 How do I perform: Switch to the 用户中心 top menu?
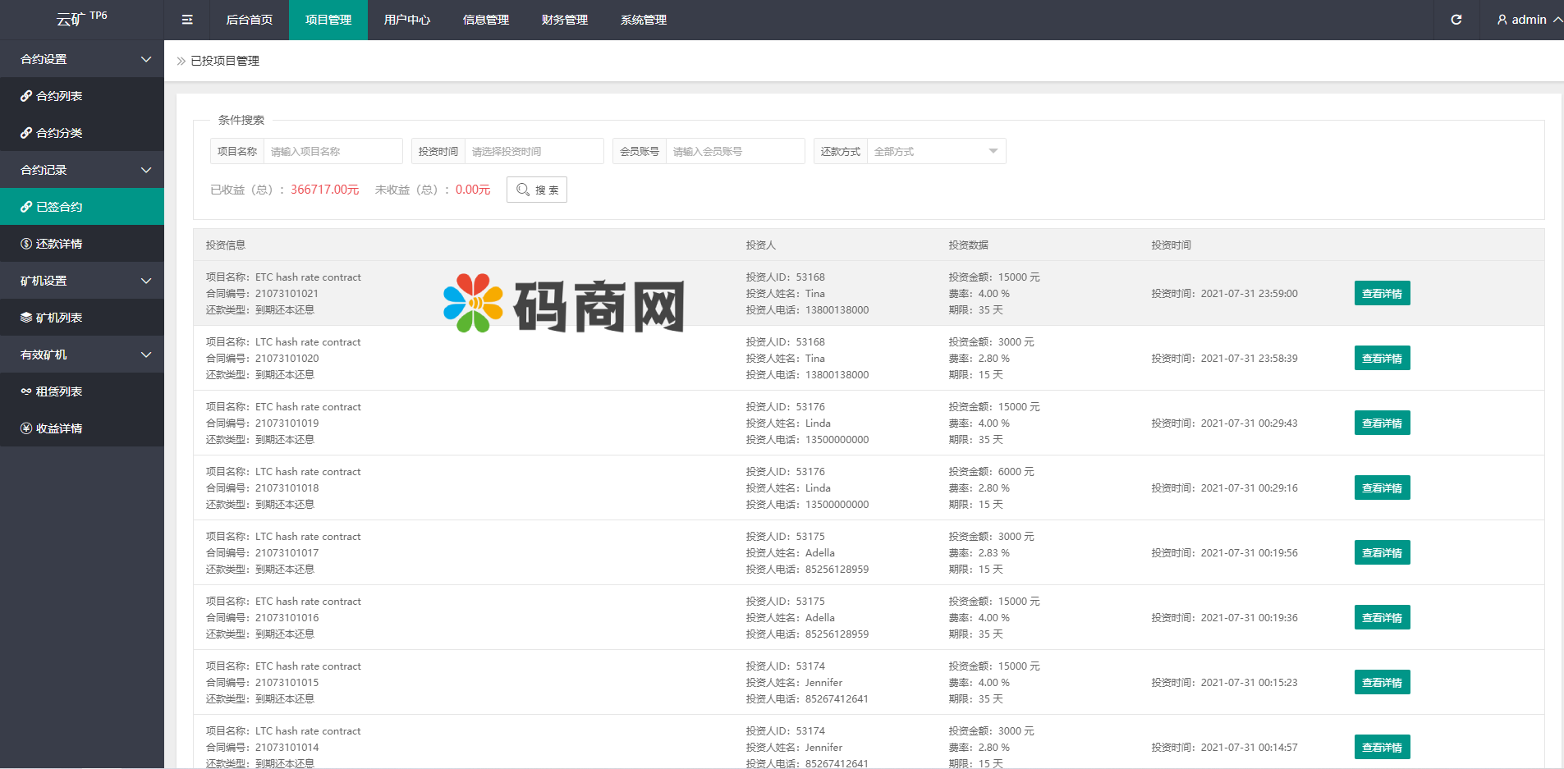(x=406, y=20)
